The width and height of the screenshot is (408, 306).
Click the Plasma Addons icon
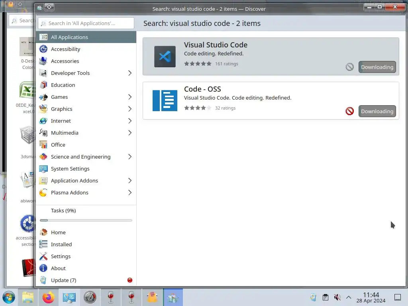(43, 193)
